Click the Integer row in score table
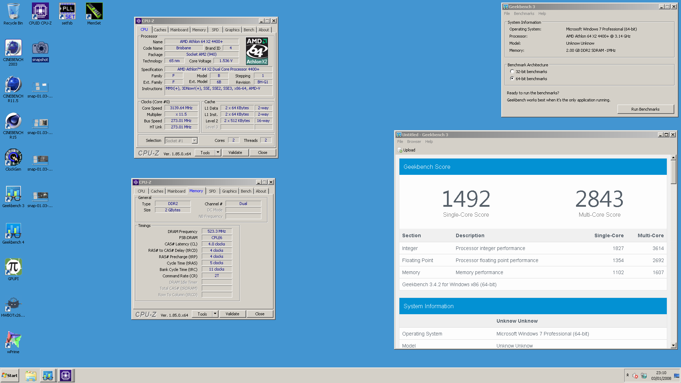The width and height of the screenshot is (681, 383). pos(533,248)
